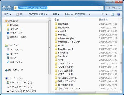Viewport: 124px width, 95px height.
Task: Select the シンプル請求書 folder icon
Action: 56,70
